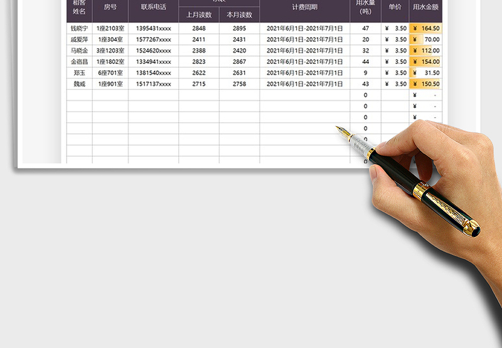Select the 本月读数 sub-header
Image resolution: width=502 pixels, height=348 pixels.
(239, 15)
